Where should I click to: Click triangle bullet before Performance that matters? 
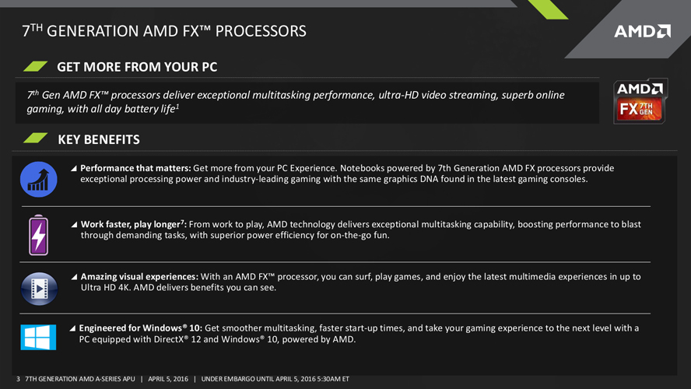[74, 168]
